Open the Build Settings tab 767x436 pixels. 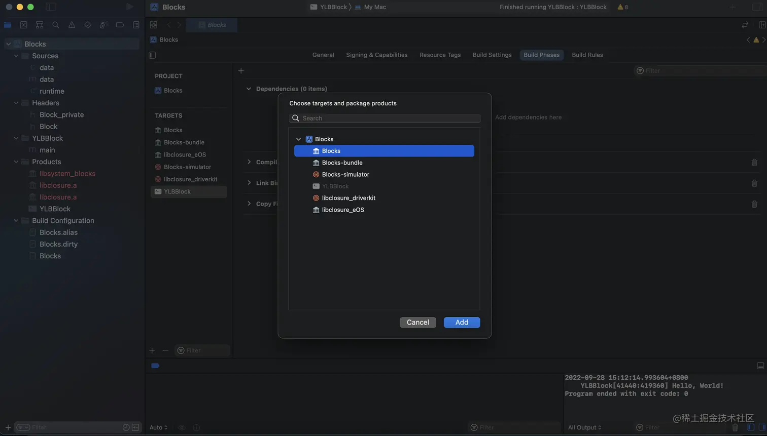point(492,55)
